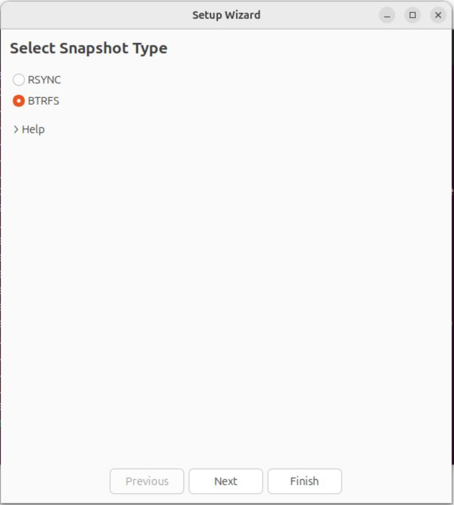This screenshot has height=505, width=454.
Task: Click the BTRFS option label
Action: [43, 101]
